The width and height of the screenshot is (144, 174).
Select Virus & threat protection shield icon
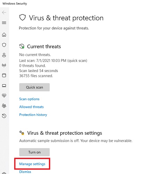pyautogui.click(x=4, y=45)
